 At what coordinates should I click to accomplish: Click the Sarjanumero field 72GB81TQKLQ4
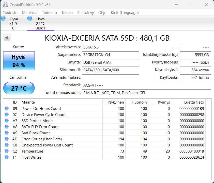(110, 55)
